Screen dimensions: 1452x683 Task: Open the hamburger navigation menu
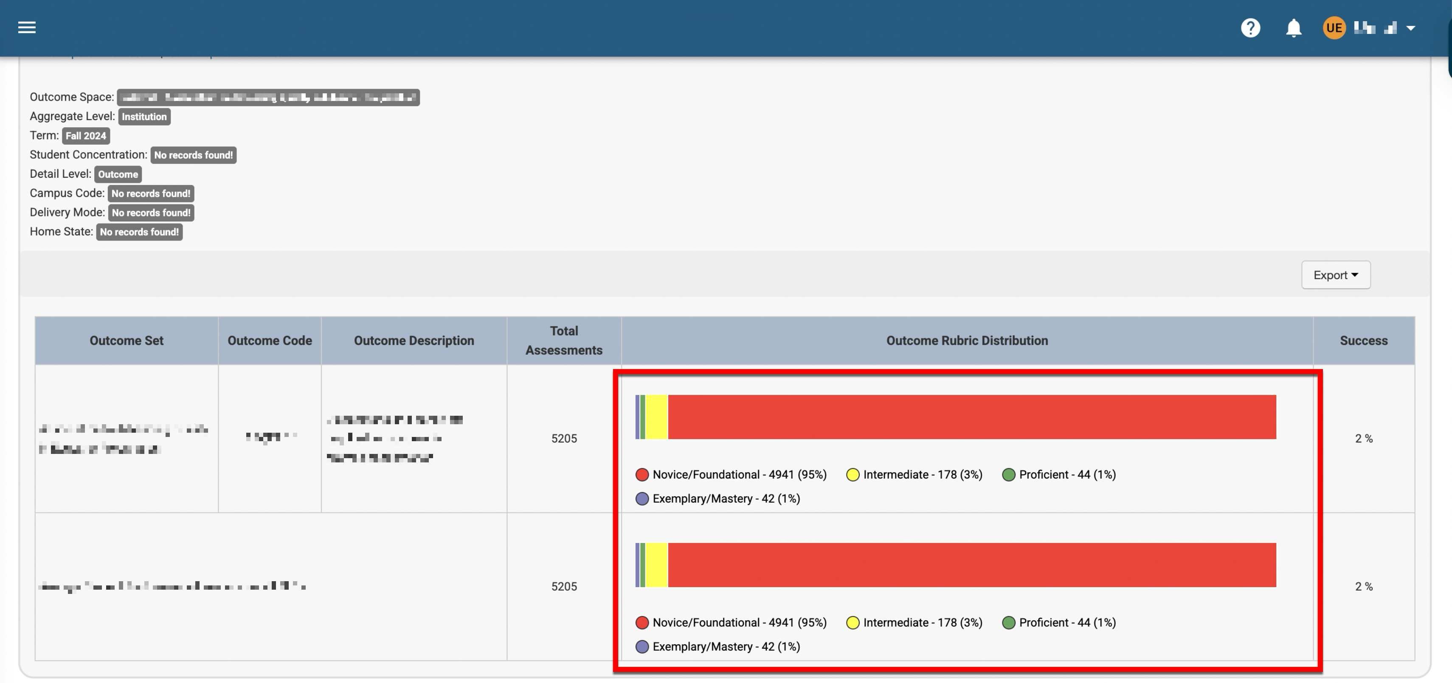[x=26, y=28]
